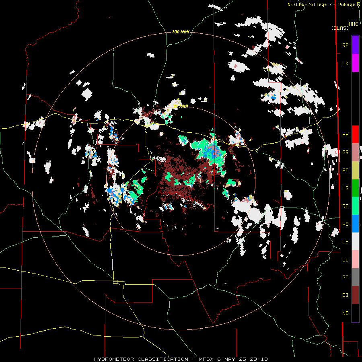Click the ND legend label
362x362 pixels.
click(345, 313)
